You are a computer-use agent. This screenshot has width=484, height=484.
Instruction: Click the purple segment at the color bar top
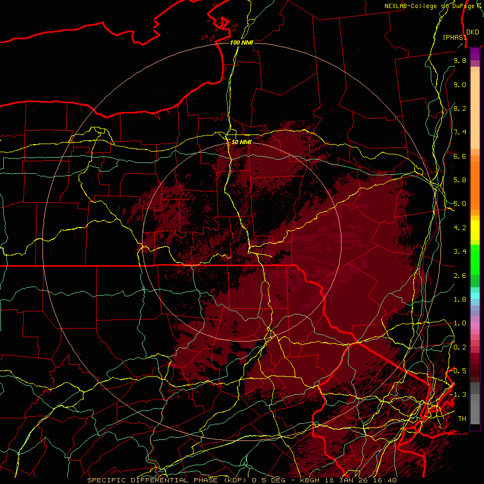click(475, 54)
